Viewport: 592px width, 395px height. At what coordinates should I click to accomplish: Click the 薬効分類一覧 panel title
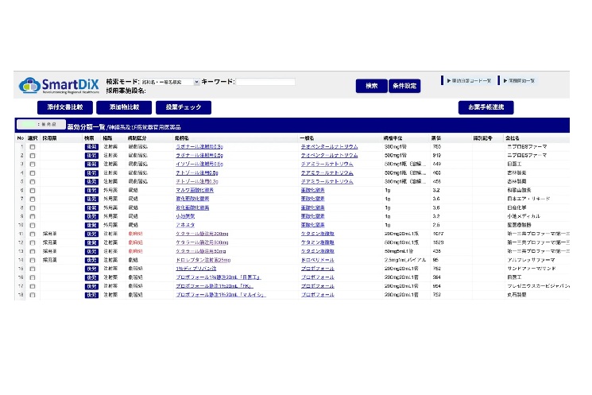(86, 127)
